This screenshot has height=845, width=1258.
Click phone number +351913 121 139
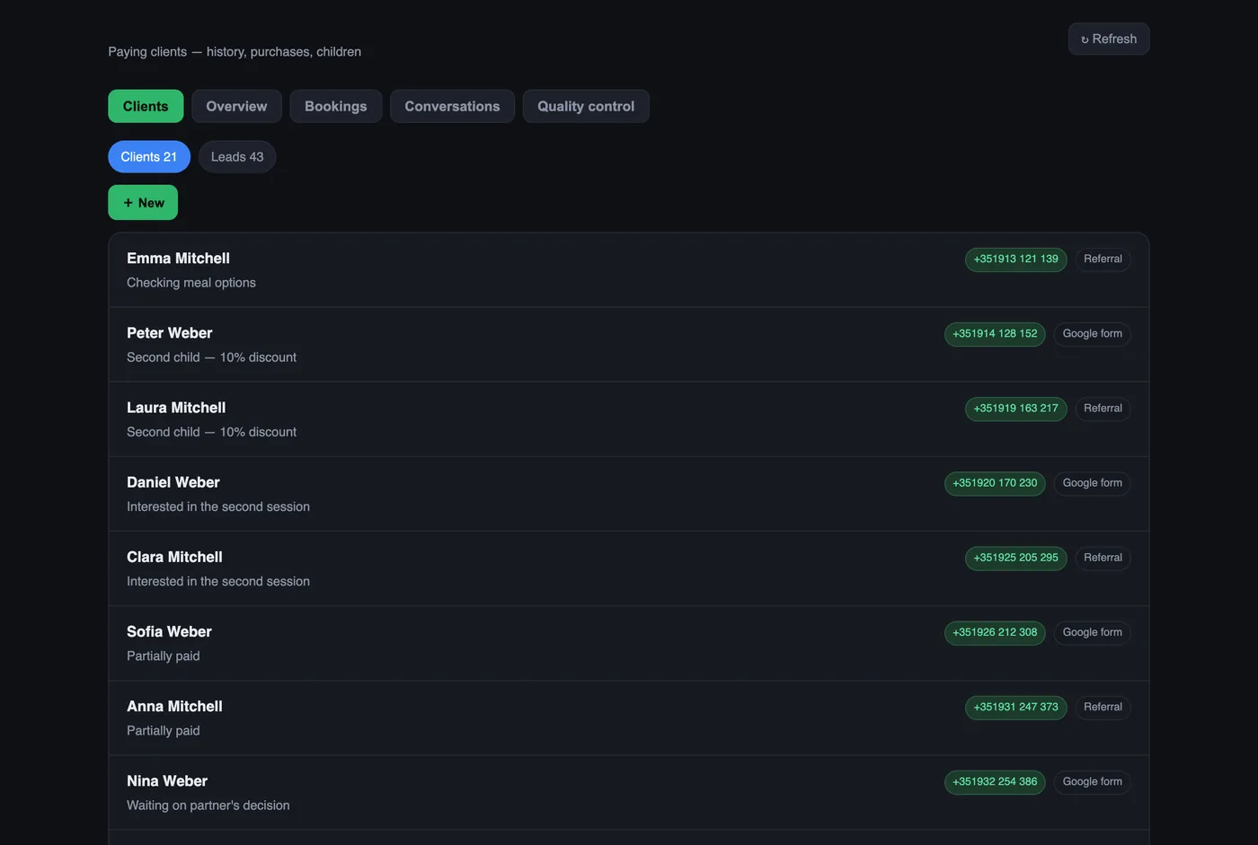[1015, 259]
